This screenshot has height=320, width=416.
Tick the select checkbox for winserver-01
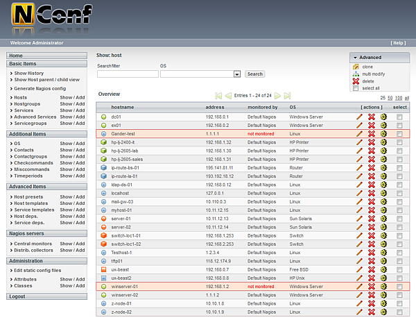399,286
